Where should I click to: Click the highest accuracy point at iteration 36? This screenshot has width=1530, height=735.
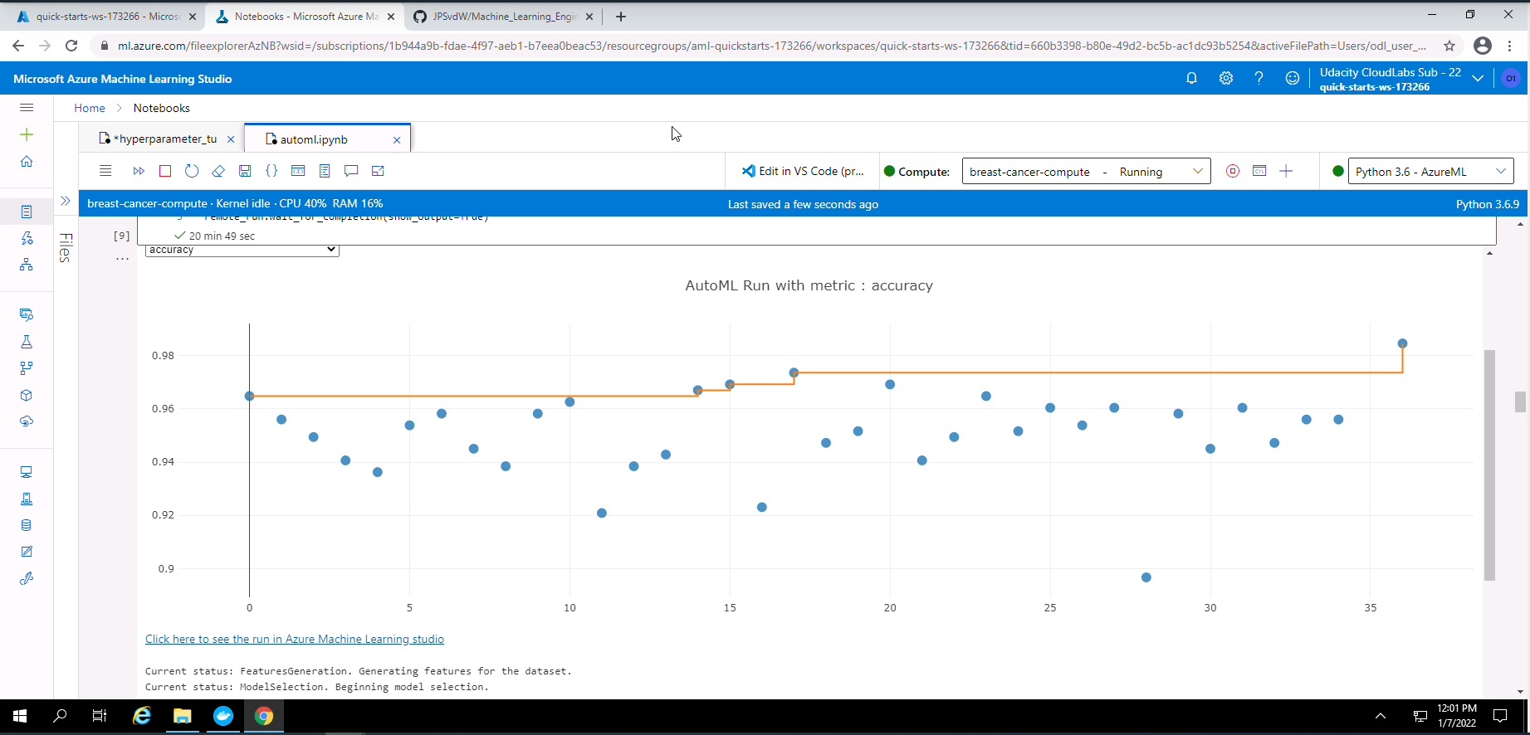tap(1402, 343)
